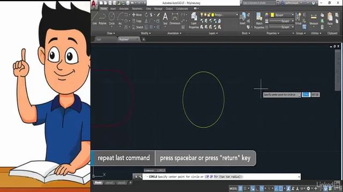Click the Insert block icon
The width and height of the screenshot is (343, 192).
tap(243, 18)
